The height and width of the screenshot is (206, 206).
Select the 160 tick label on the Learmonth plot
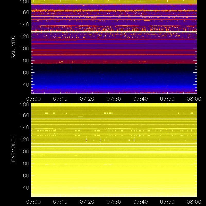tap(24, 115)
